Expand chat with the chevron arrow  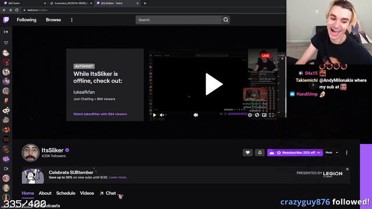[313, 85]
